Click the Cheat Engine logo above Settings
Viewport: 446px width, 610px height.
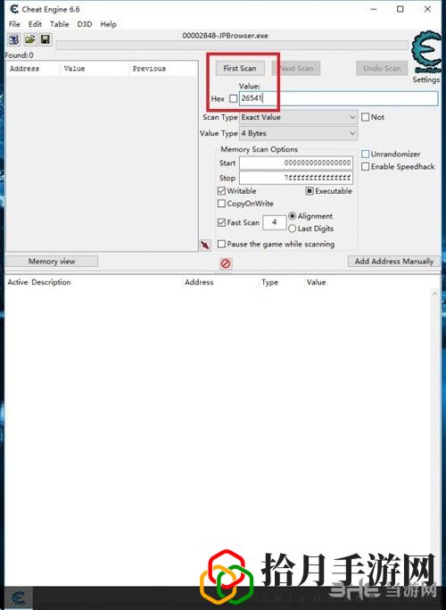tap(426, 53)
